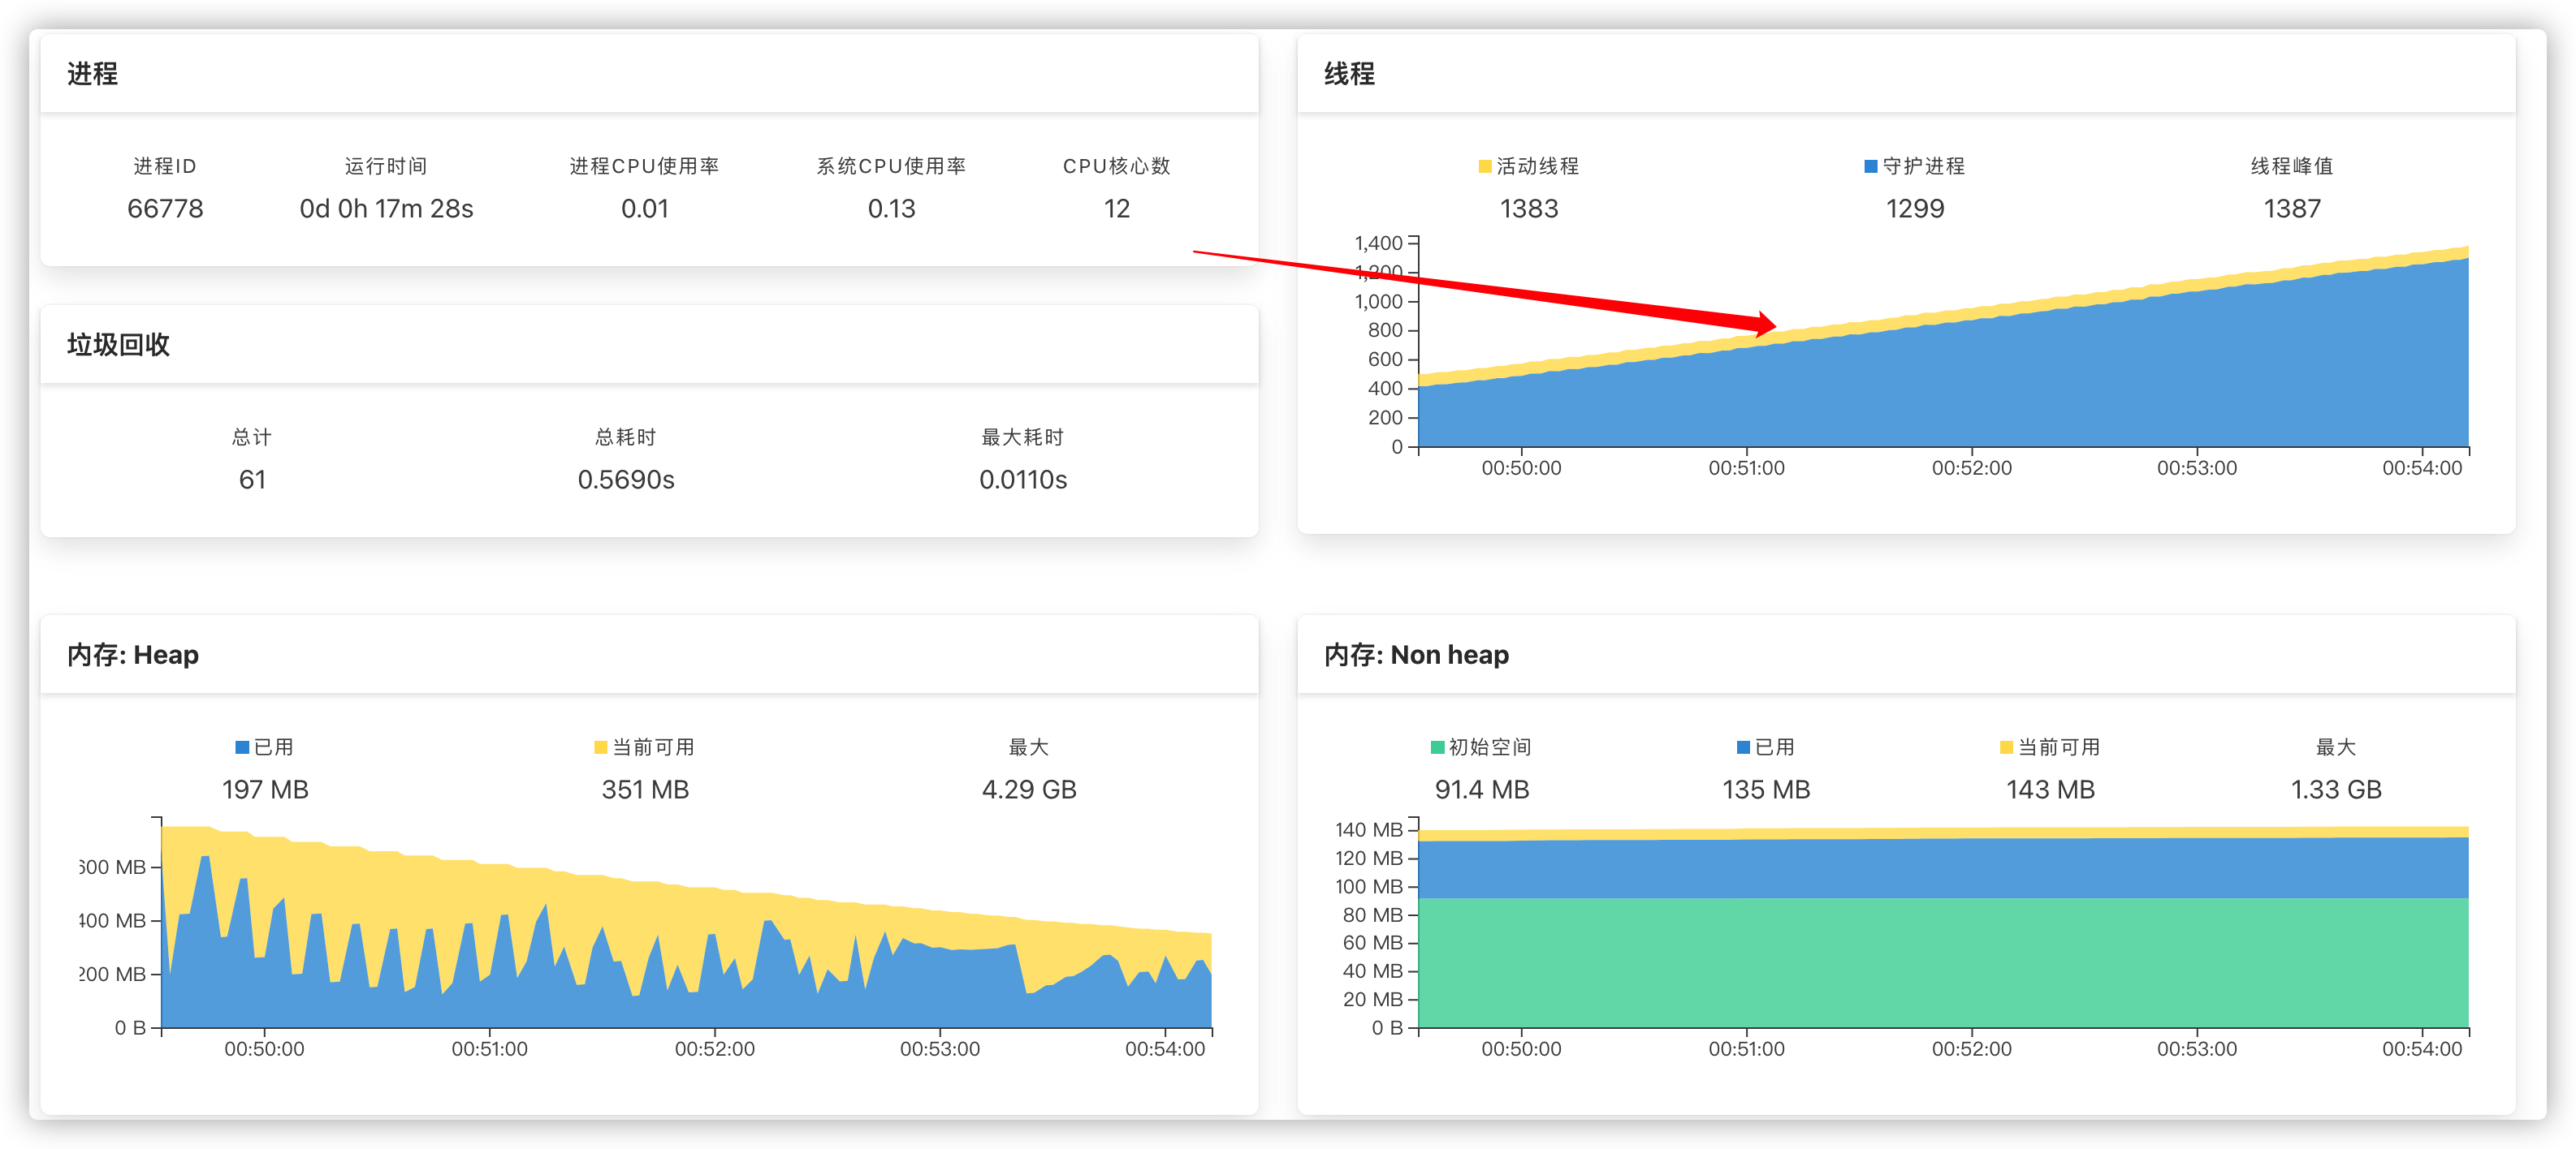
Task: Select the 线程 panel title
Action: [1350, 74]
